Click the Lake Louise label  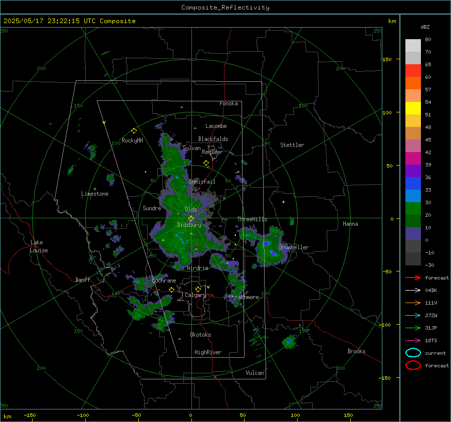coord(39,246)
